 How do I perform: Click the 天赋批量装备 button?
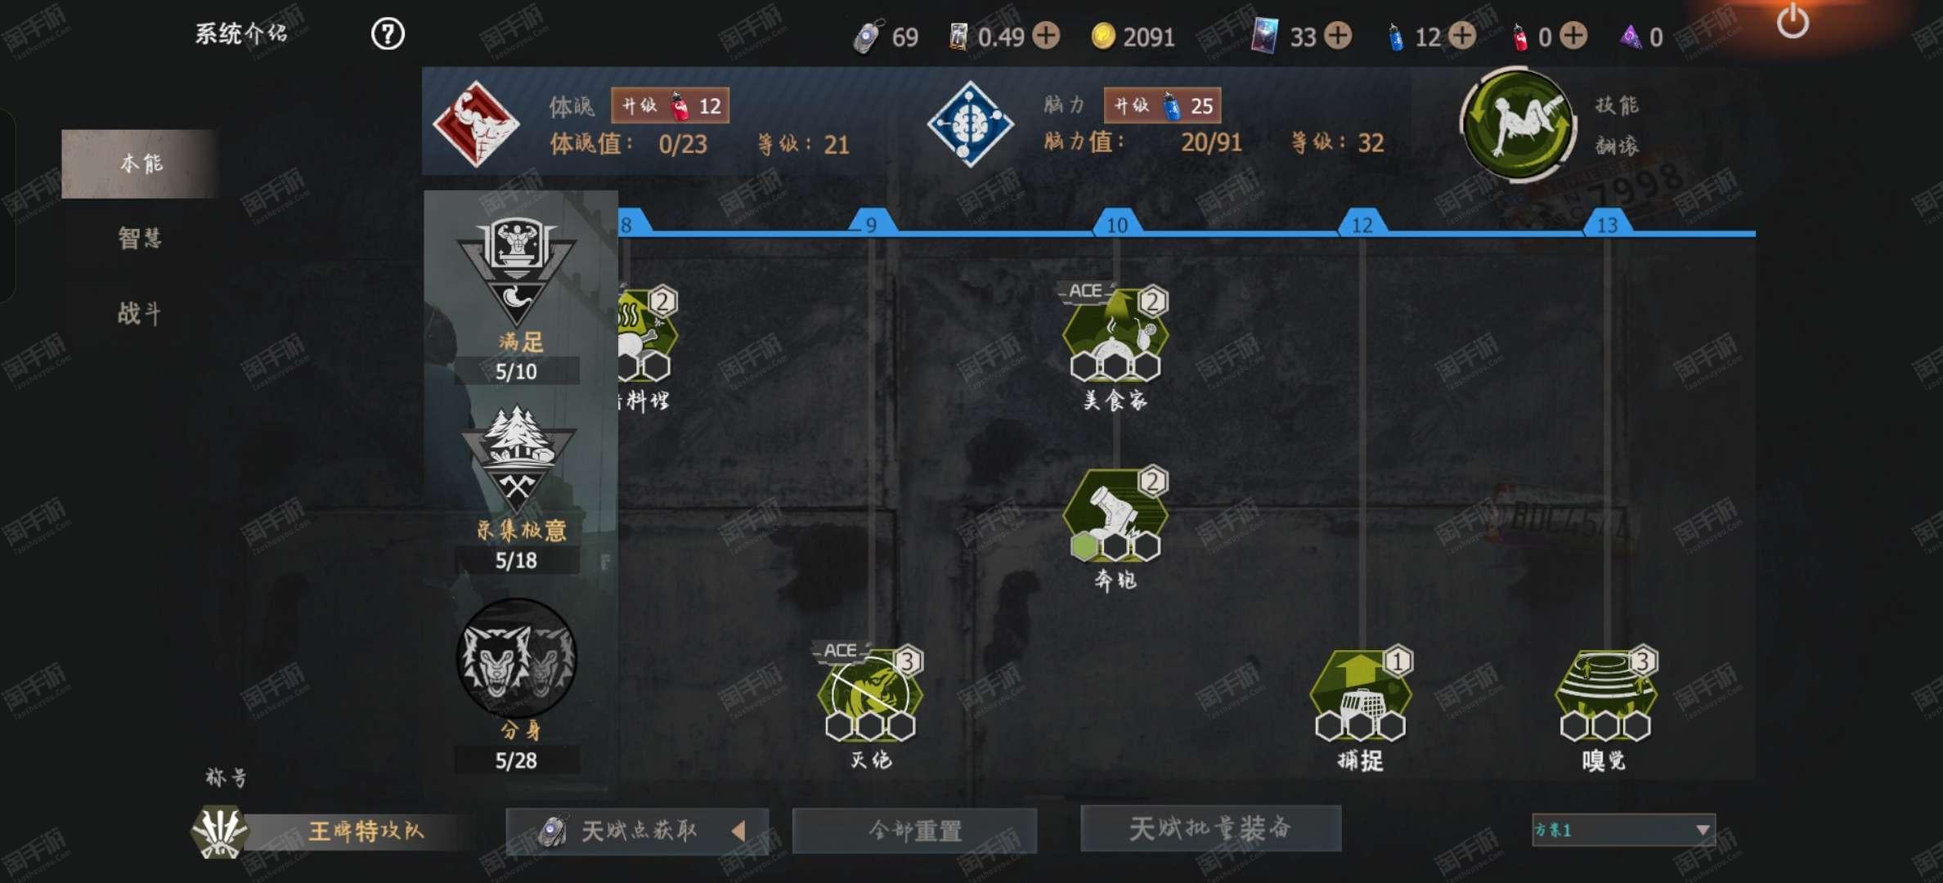(x=1210, y=828)
